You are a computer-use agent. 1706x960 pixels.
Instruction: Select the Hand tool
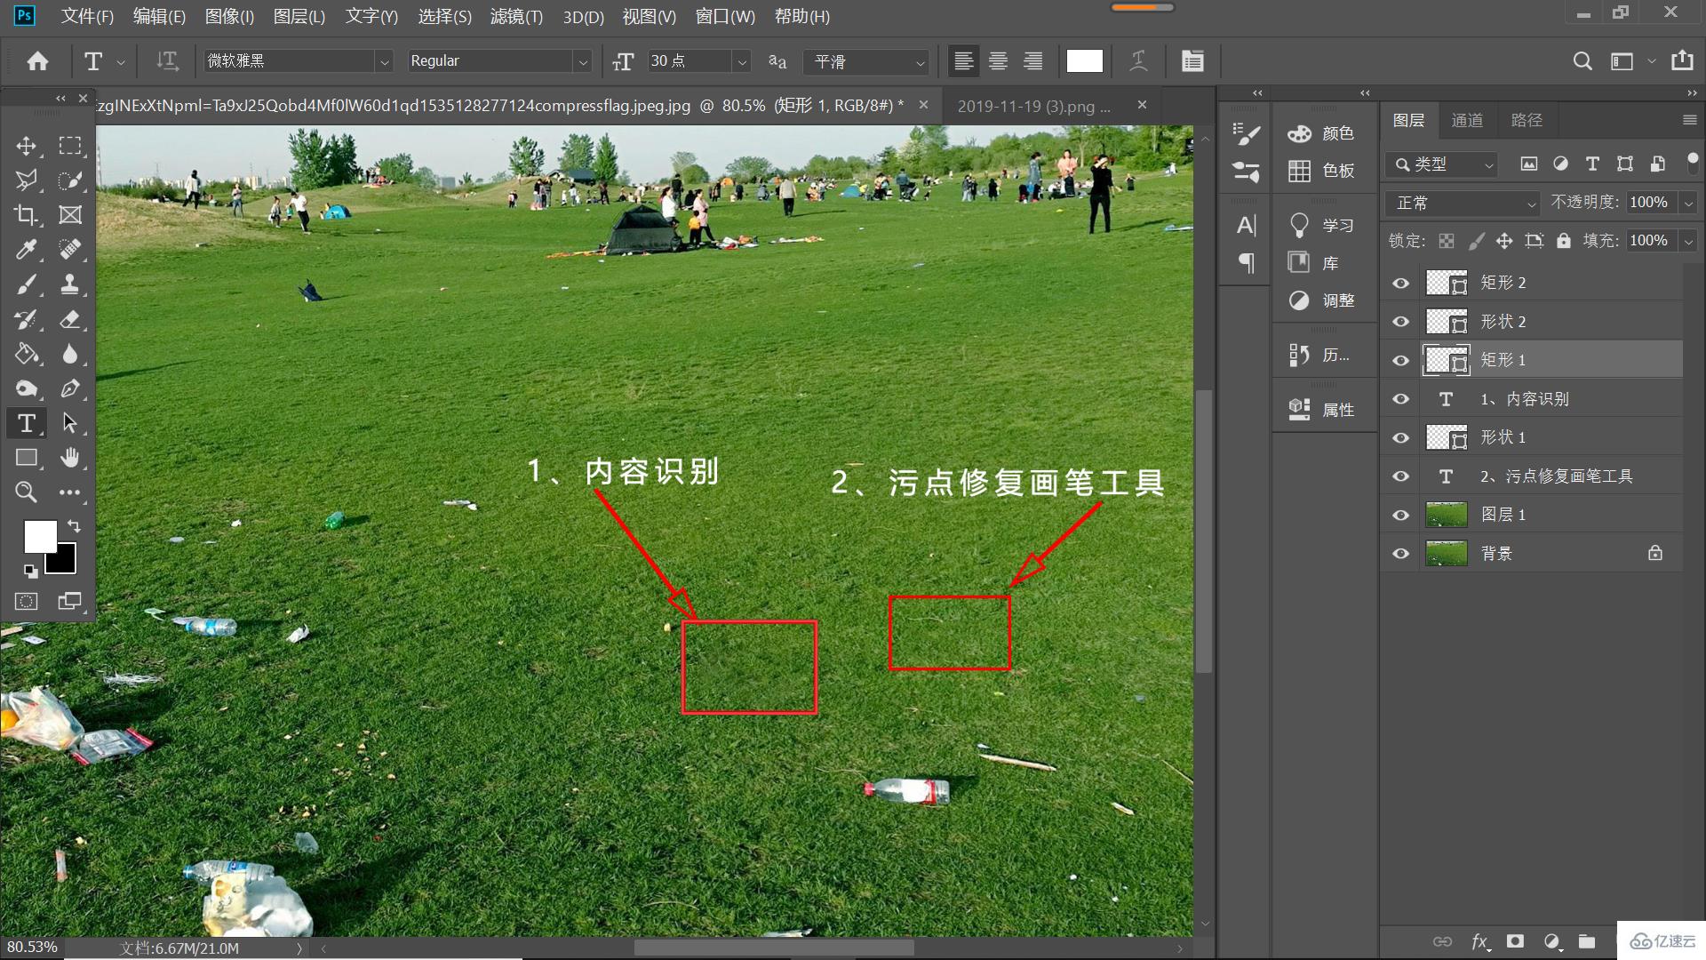click(70, 458)
